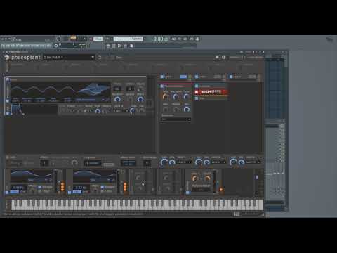
Task: Open the 3D wavetable view thumbnail
Action: tap(93, 89)
